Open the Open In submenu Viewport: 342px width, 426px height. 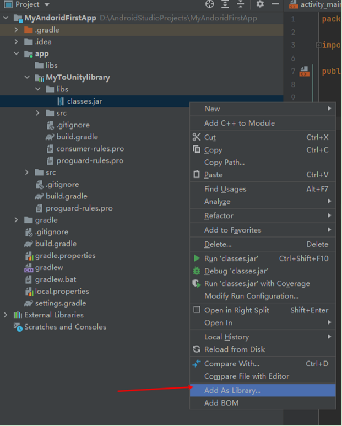[263, 323]
